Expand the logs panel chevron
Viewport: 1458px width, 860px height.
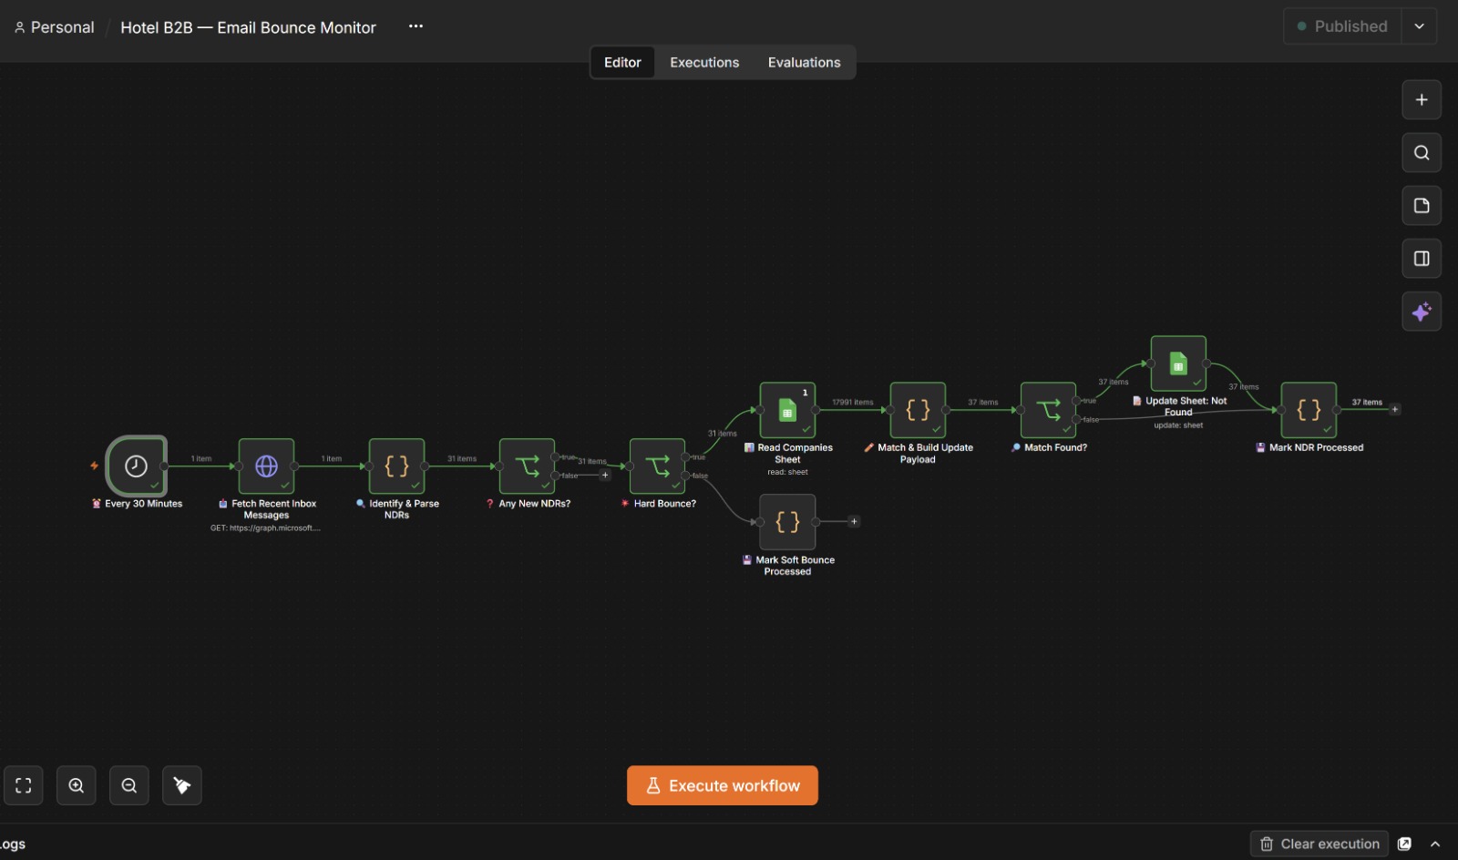click(1435, 844)
